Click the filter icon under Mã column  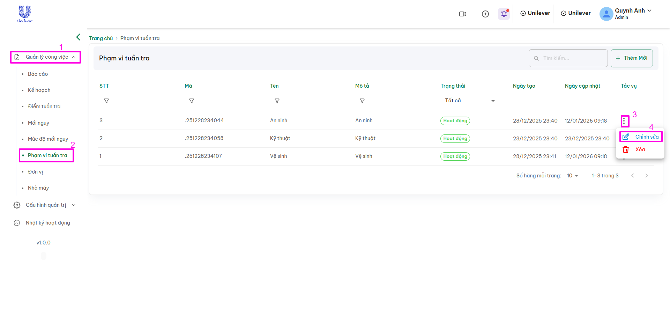pyautogui.click(x=192, y=101)
